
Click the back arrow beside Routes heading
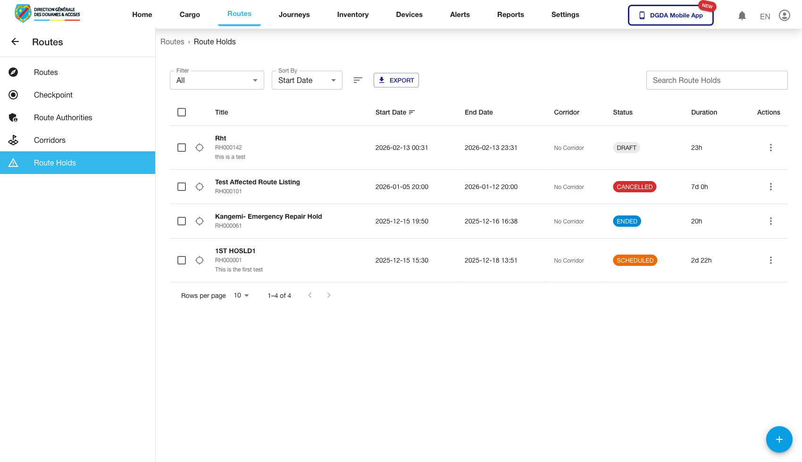click(x=15, y=42)
